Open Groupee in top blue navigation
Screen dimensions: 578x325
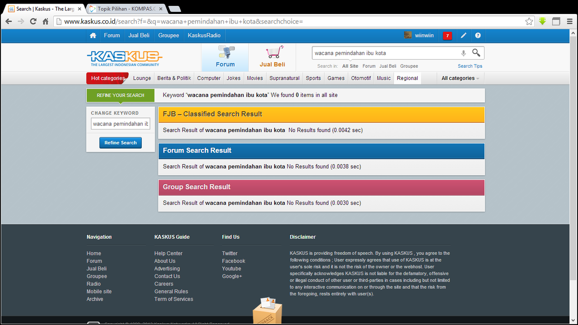click(x=168, y=35)
